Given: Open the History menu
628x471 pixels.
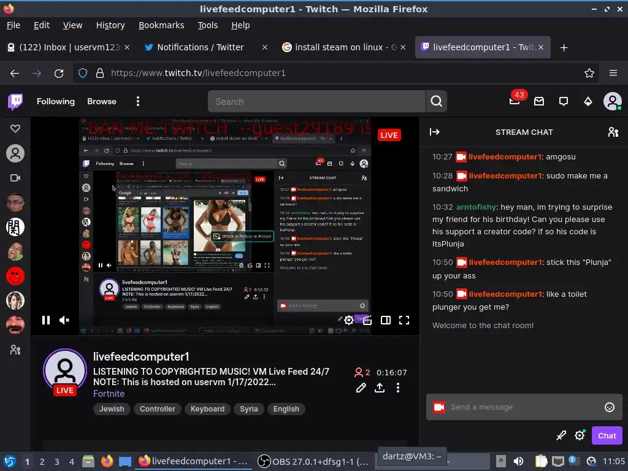Looking at the screenshot, I should coord(110,25).
